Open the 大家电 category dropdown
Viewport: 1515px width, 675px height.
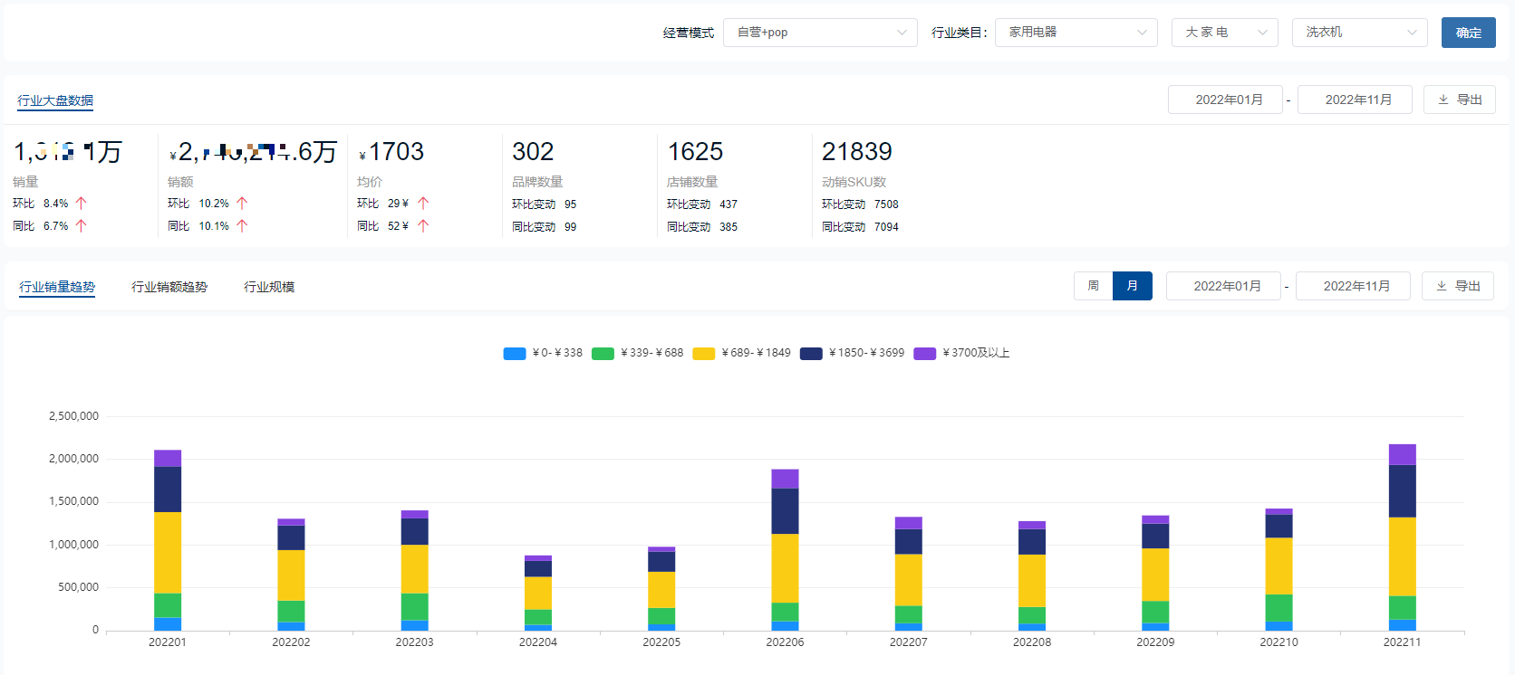click(x=1225, y=33)
